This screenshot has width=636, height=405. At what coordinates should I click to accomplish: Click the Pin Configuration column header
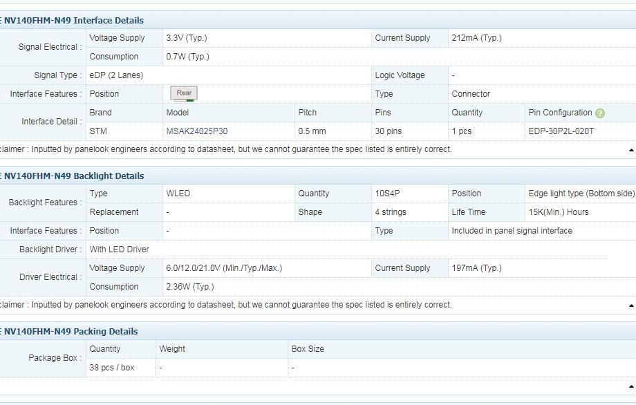coord(560,113)
